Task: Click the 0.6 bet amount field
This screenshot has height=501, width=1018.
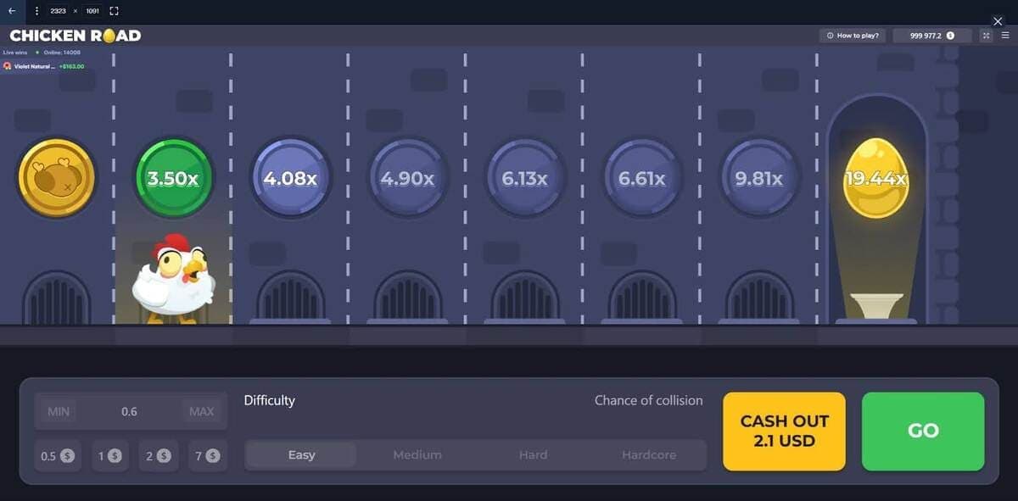Action: click(x=129, y=412)
